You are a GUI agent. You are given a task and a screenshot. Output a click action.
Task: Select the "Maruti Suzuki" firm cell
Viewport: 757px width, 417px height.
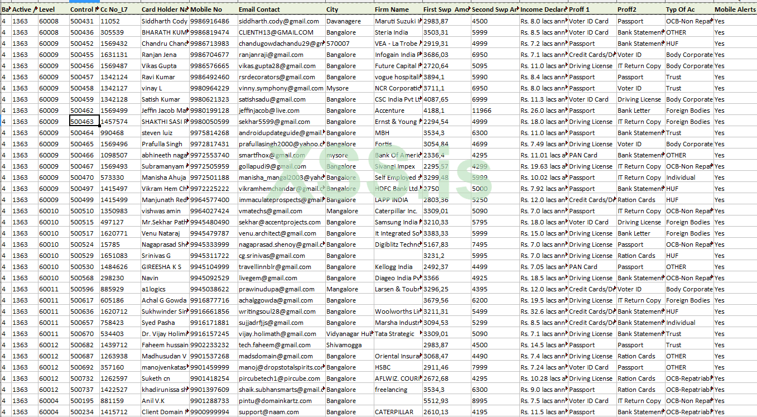point(398,21)
